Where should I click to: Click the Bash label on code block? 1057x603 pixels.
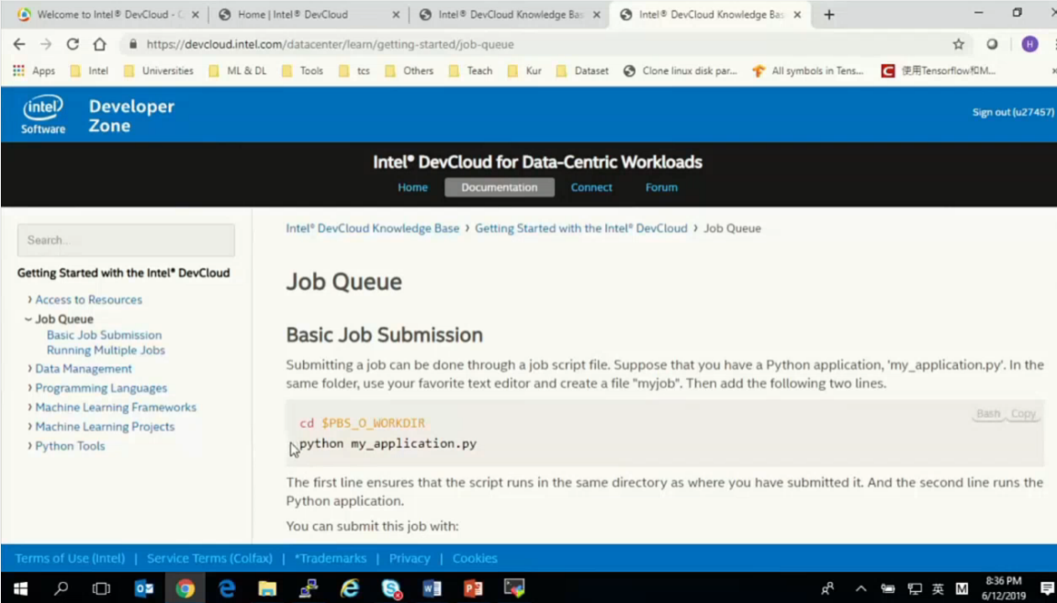pos(988,414)
